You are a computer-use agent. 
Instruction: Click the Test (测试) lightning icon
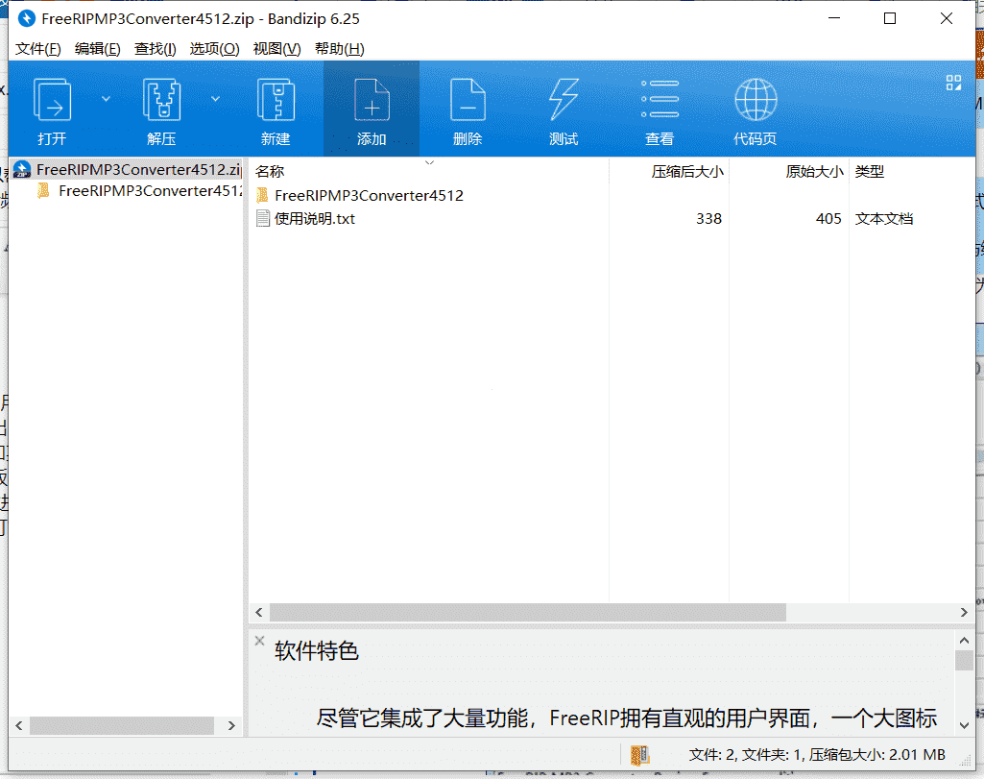pyautogui.click(x=564, y=100)
